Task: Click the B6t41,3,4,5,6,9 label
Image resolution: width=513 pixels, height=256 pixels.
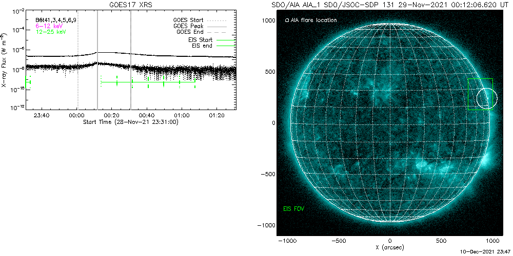Action: coord(56,20)
